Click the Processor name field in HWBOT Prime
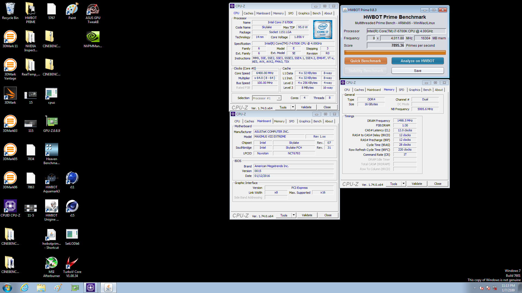The image size is (522, 293). pos(406,31)
